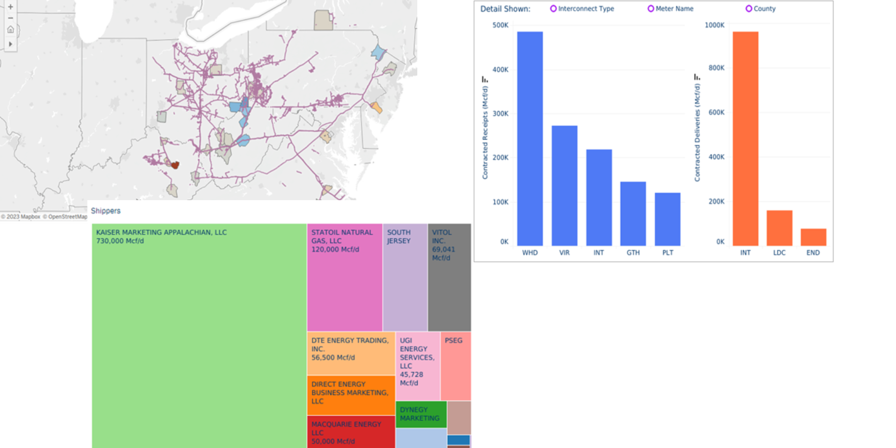Click the WHD axis label
This screenshot has width=896, height=448.
click(x=530, y=252)
